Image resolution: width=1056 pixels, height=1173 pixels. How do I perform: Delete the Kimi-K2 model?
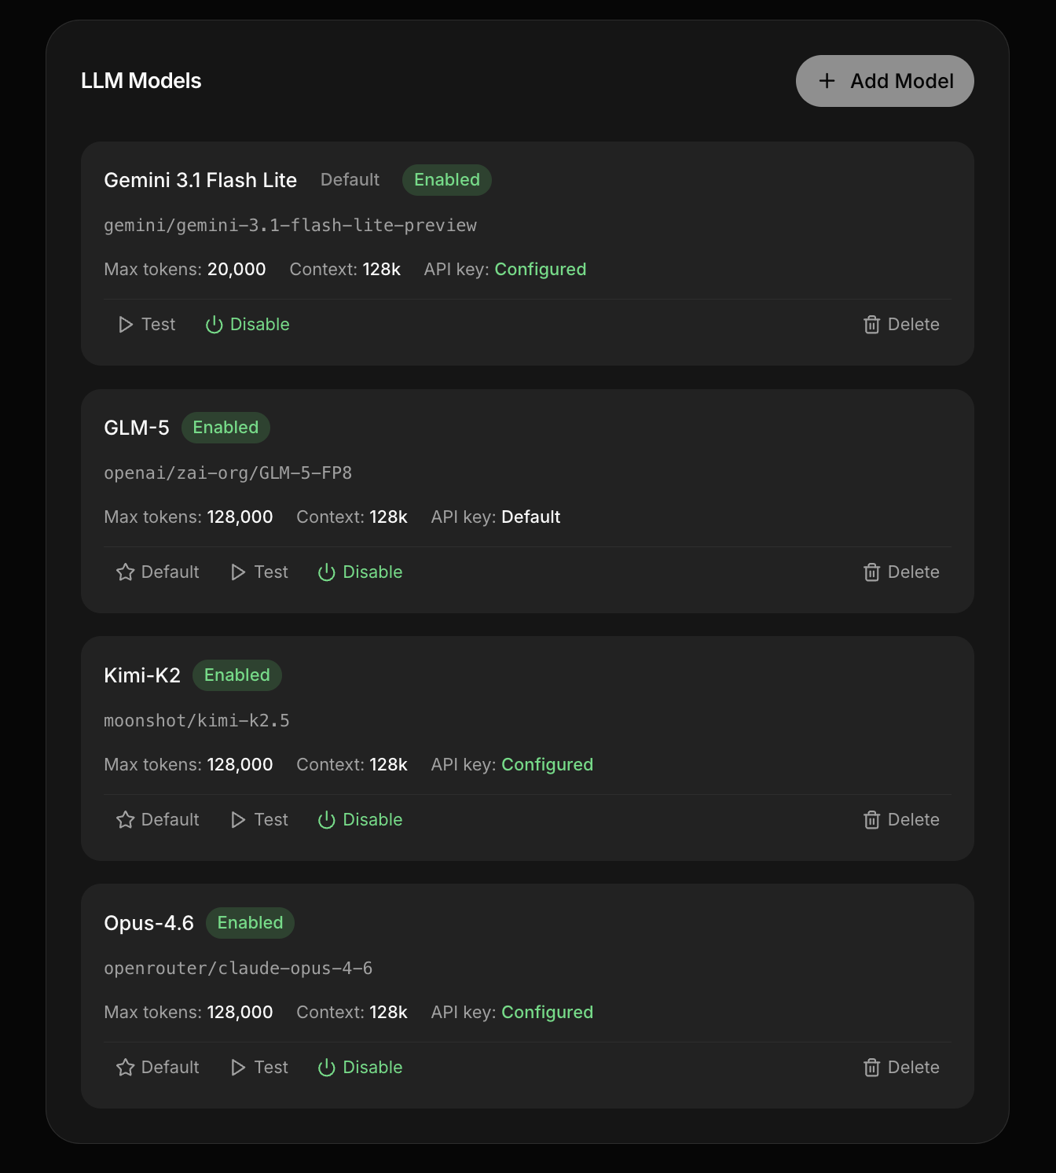901,820
